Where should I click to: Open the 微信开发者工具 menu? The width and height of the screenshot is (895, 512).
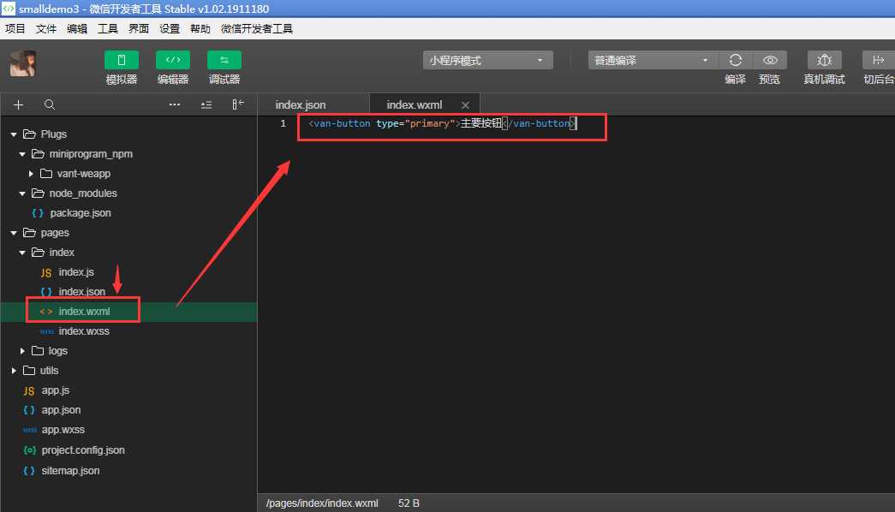point(257,28)
